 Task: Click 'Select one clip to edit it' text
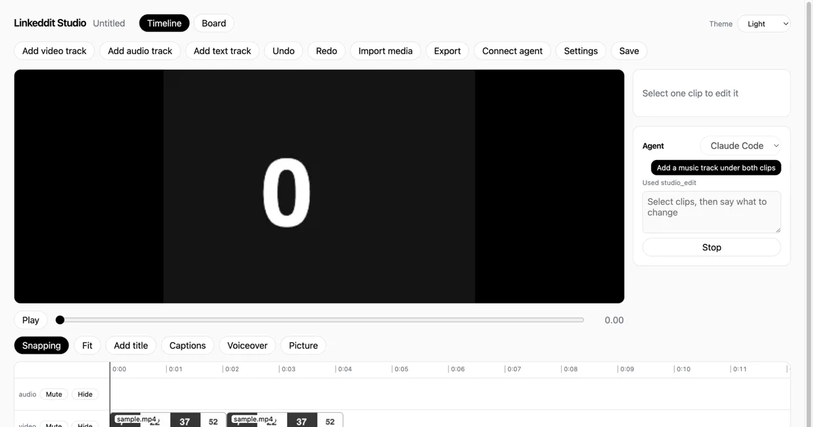click(x=690, y=94)
